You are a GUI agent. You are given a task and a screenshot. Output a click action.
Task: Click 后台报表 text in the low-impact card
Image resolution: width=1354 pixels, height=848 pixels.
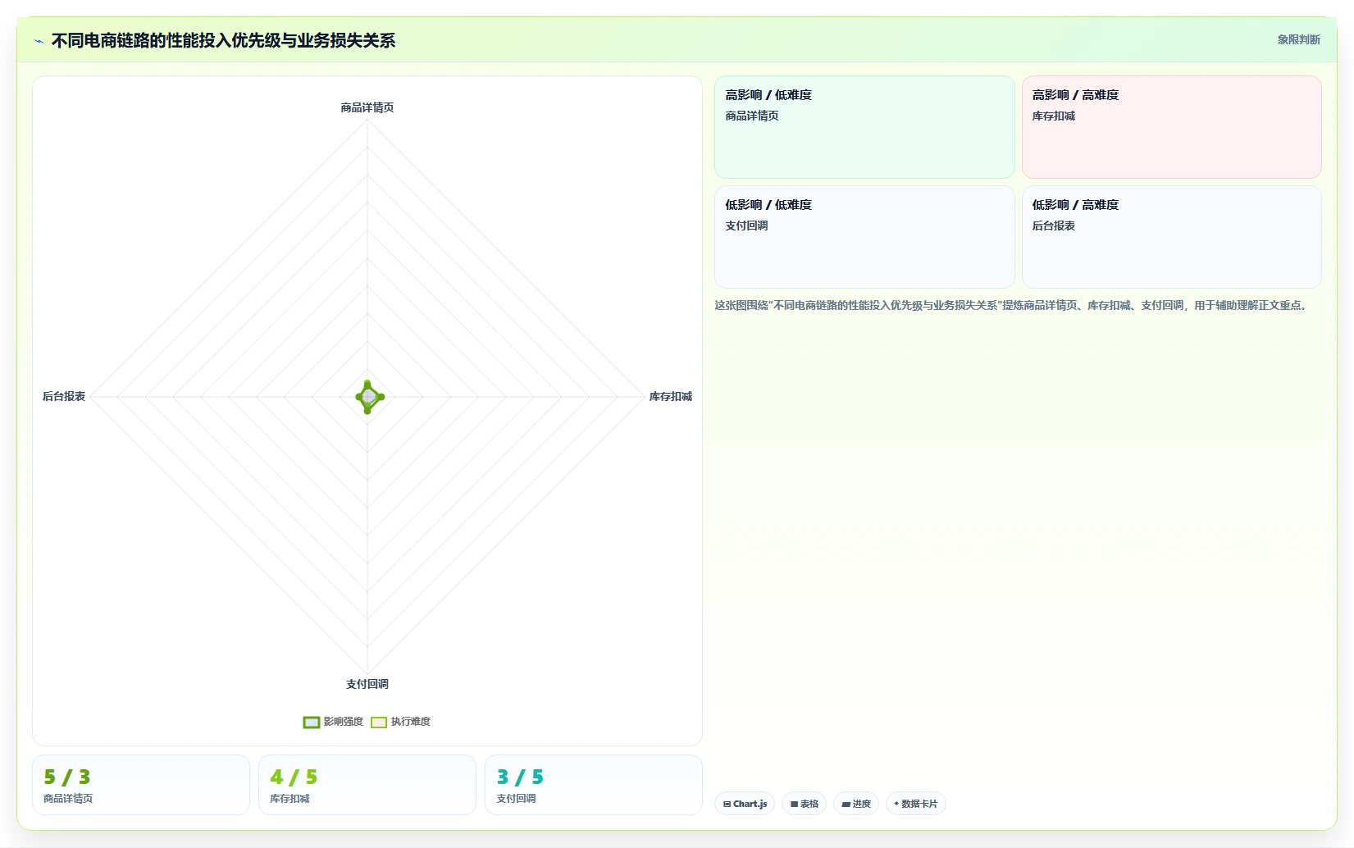coord(1053,226)
